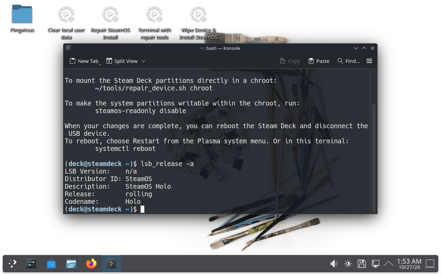Open Find... in the Konsole toolbar
Screen dimensions: 441x275
coord(349,61)
